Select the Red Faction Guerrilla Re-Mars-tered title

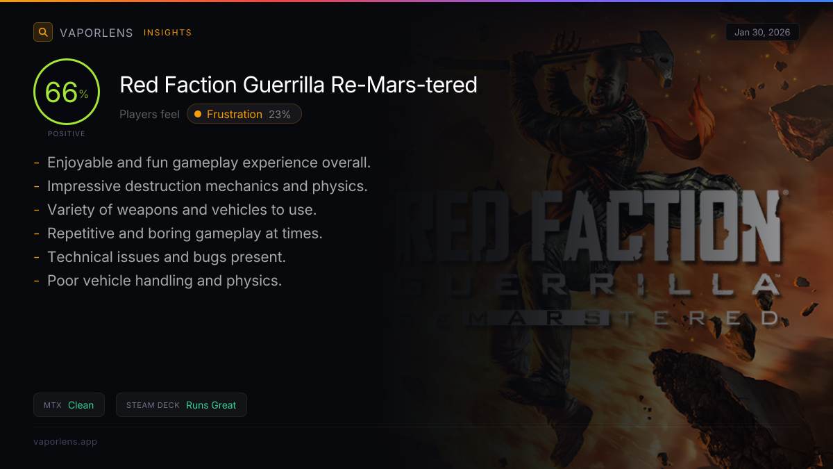tap(298, 85)
